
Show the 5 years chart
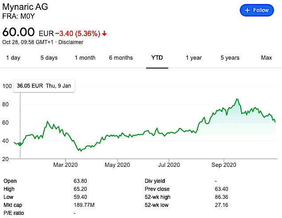pos(230,58)
